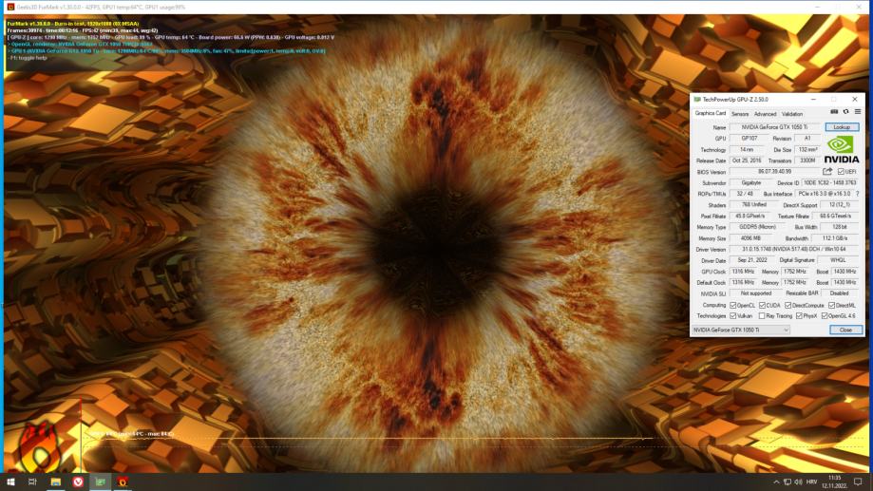Switch to the Validation tab
This screenshot has width=873, height=491.
(791, 114)
